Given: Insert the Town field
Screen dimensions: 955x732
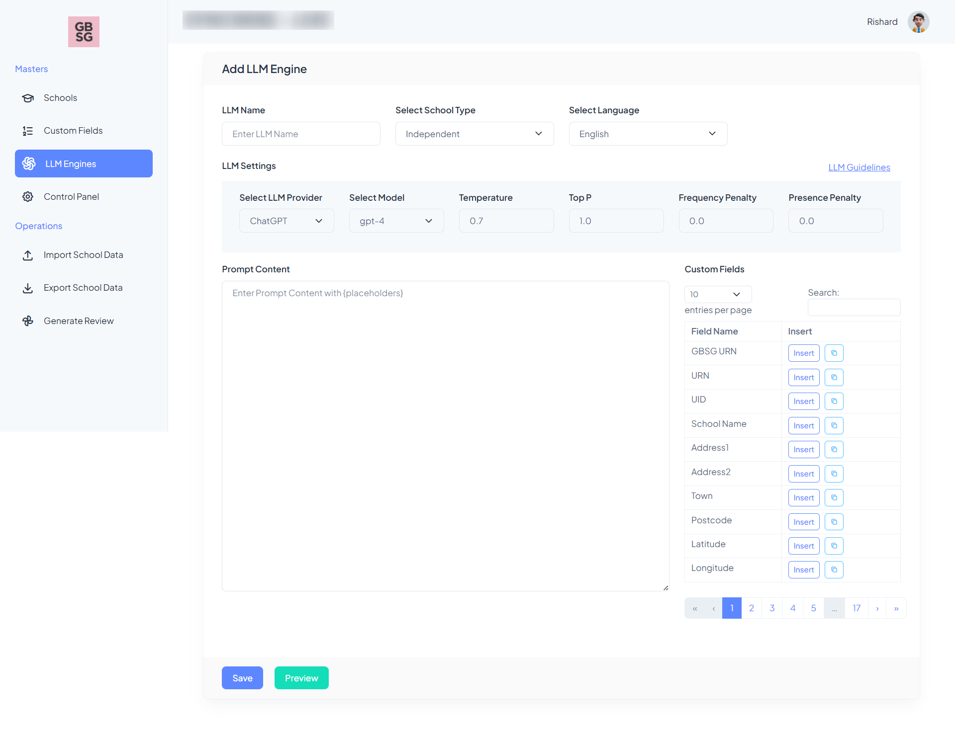Looking at the screenshot, I should tap(804, 498).
